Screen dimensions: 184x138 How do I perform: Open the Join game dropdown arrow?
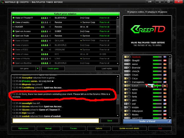coord(37,68)
